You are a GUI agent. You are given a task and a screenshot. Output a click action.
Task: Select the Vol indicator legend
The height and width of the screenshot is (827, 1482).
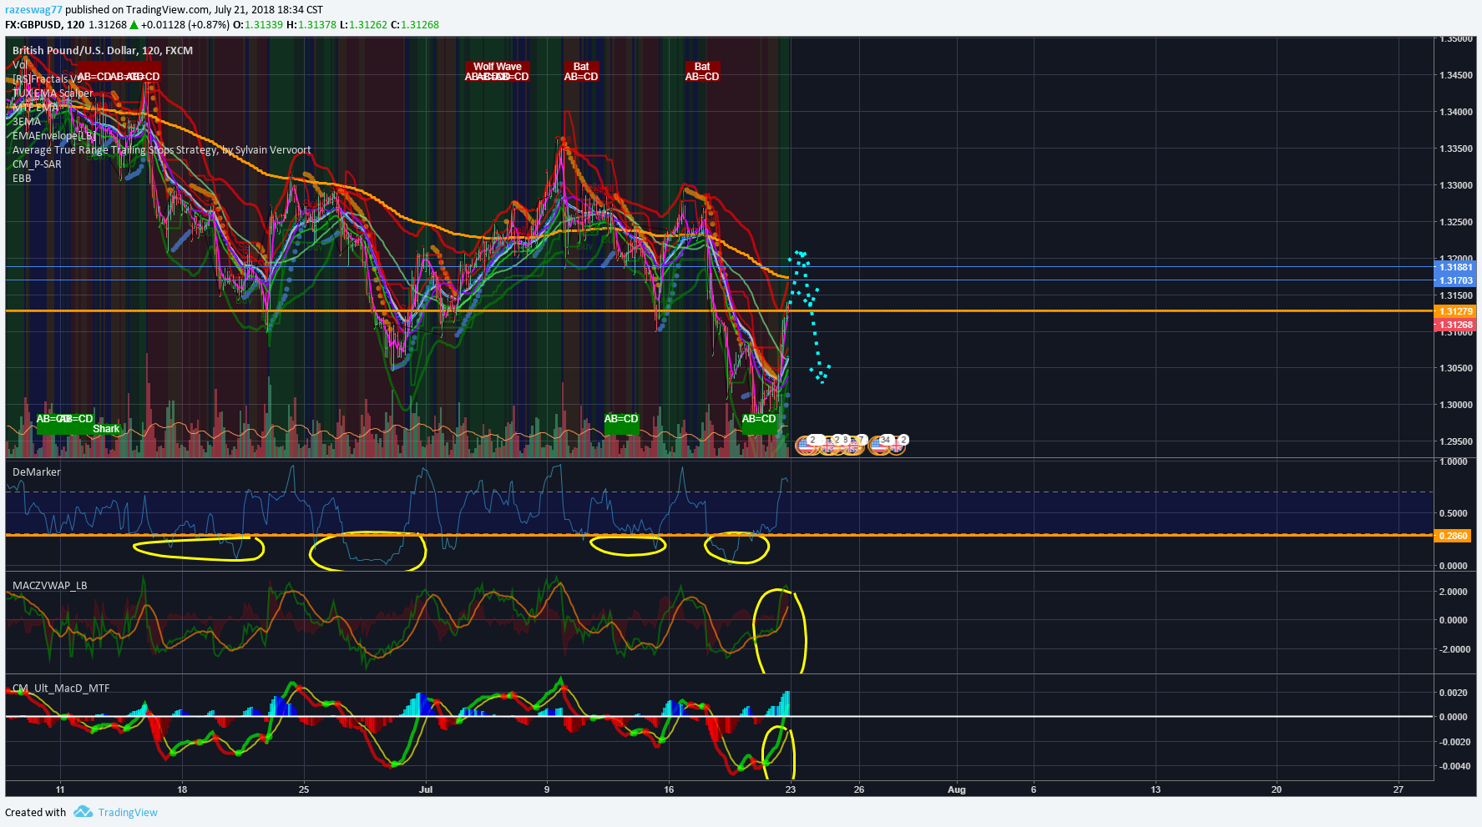click(20, 64)
